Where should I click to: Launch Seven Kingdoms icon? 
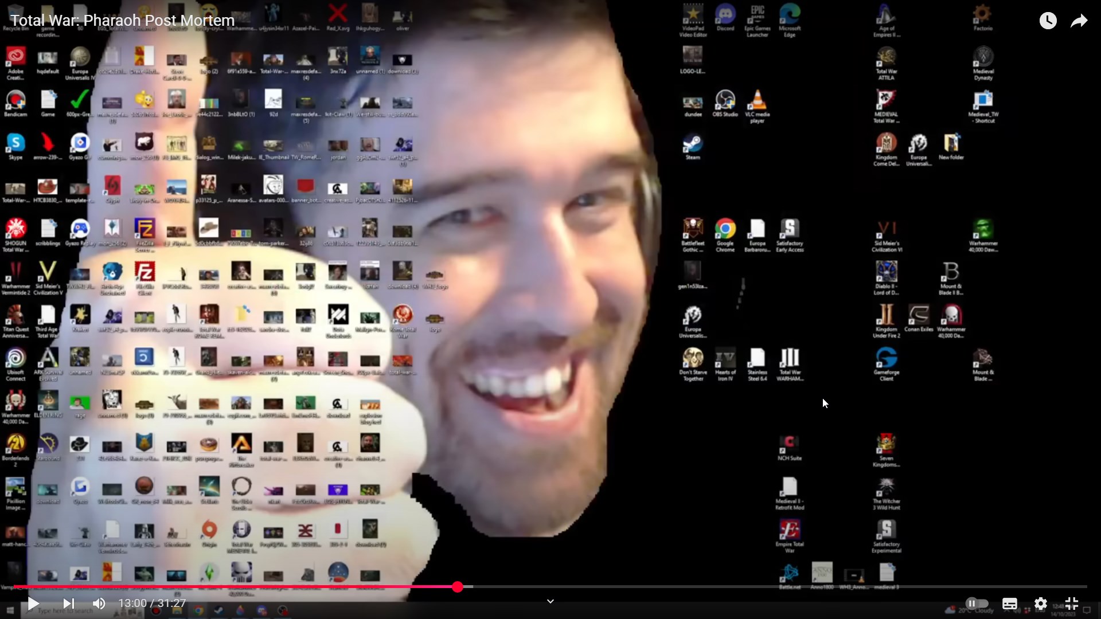click(887, 450)
